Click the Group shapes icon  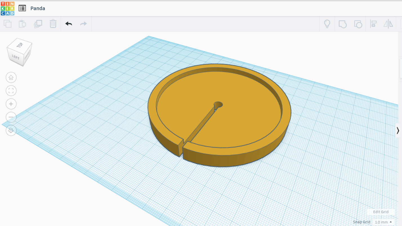(x=342, y=24)
